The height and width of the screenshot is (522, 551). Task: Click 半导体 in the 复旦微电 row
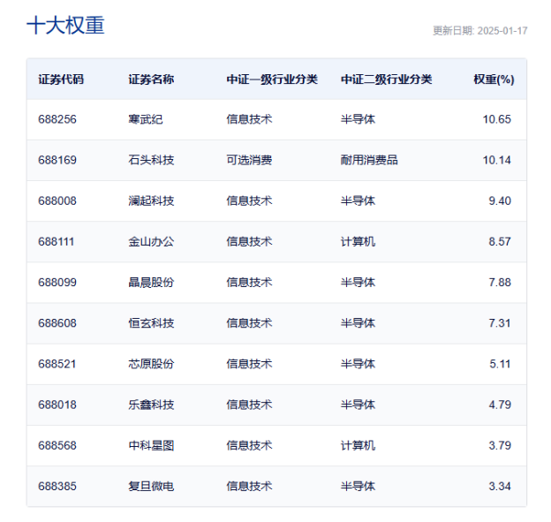click(358, 487)
